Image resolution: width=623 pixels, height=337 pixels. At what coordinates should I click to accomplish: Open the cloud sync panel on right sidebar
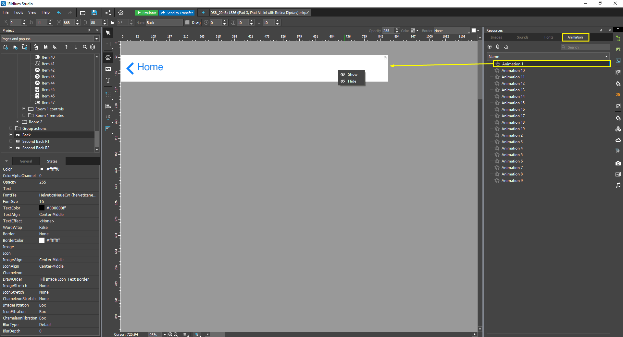pyautogui.click(x=618, y=140)
